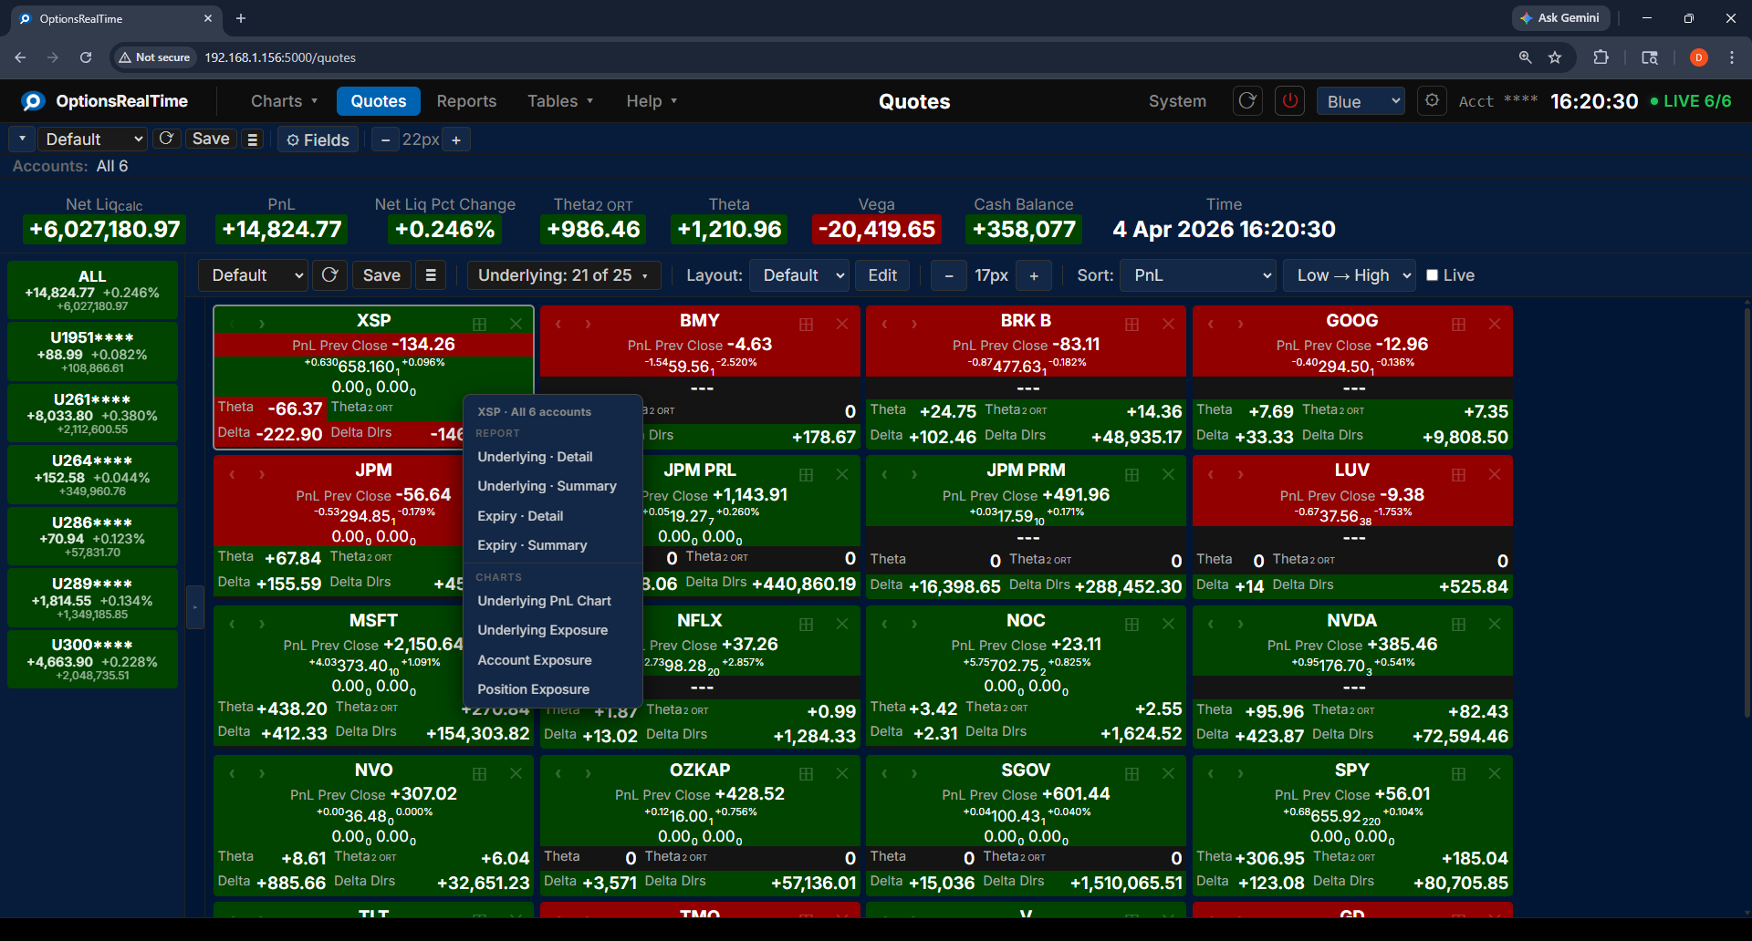Select account U261**** tile
Viewport: 1752px width, 941px height.
point(92,413)
